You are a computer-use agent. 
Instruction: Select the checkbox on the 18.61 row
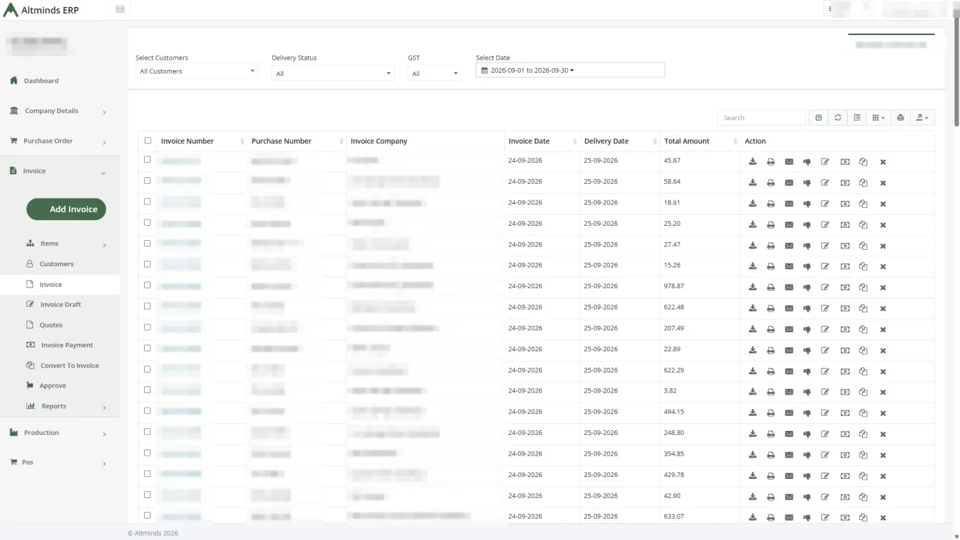pos(147,201)
